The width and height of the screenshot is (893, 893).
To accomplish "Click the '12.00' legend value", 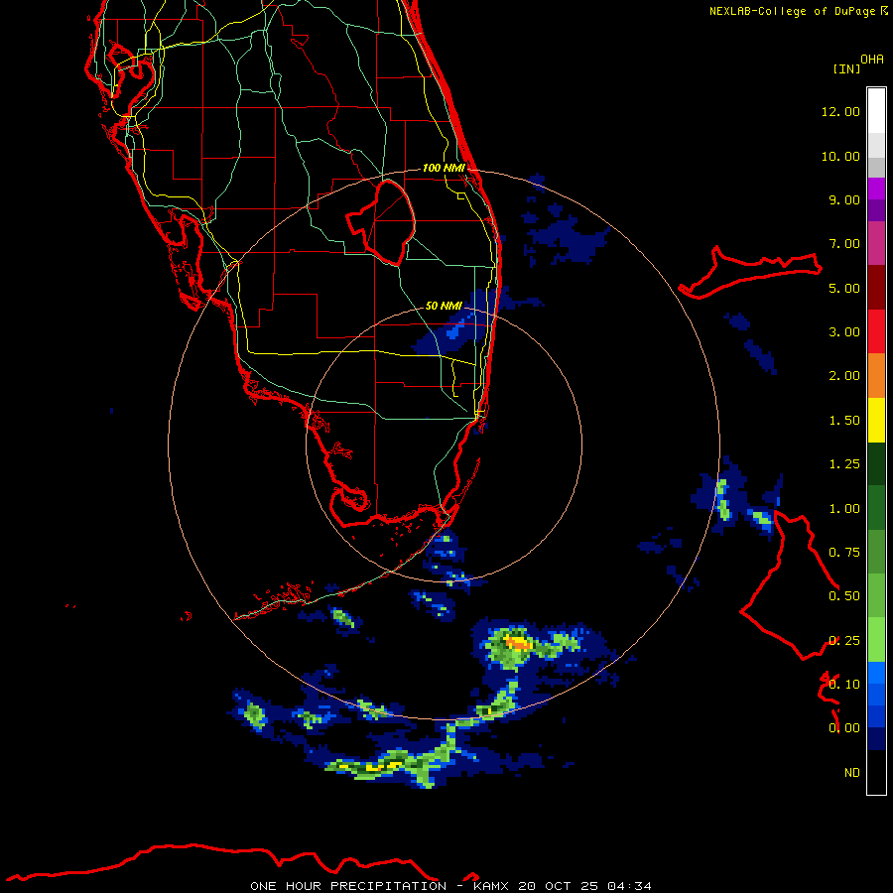I will (x=840, y=111).
